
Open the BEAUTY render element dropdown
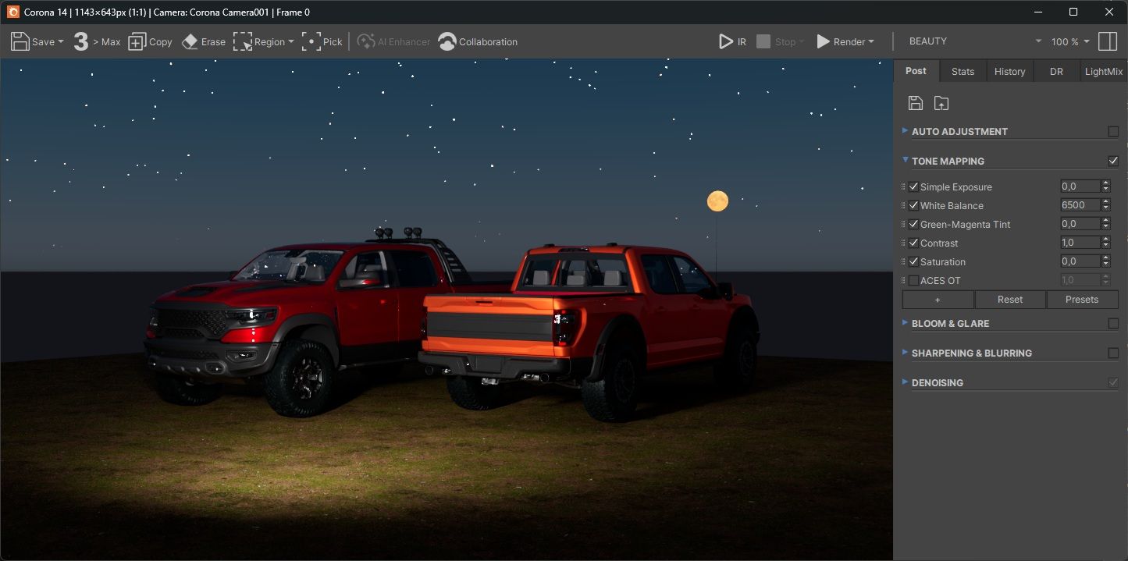tap(974, 41)
